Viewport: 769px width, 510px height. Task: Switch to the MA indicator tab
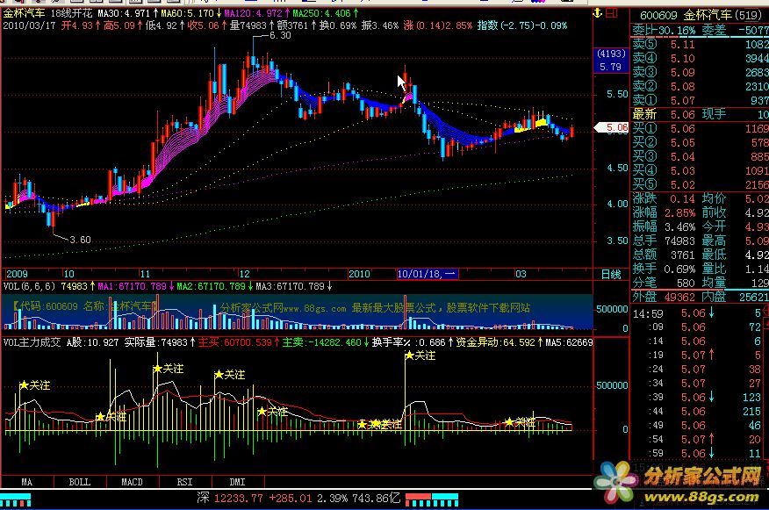[x=26, y=482]
